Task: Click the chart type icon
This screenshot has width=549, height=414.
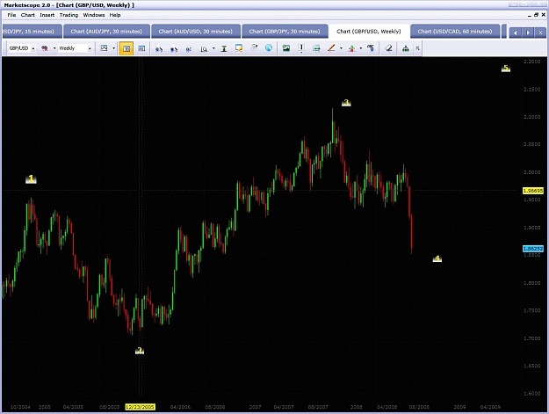Action: tap(104, 48)
